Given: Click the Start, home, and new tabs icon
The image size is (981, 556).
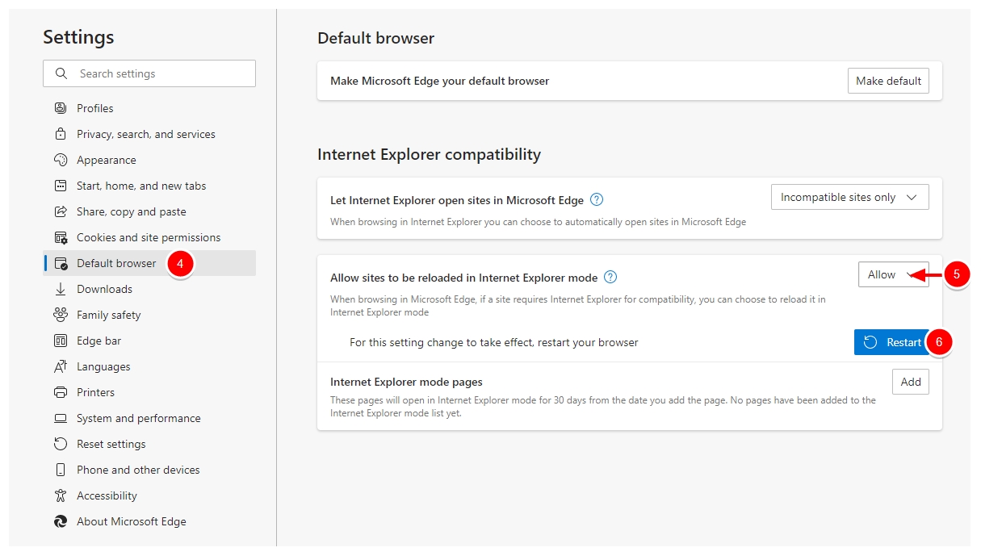Looking at the screenshot, I should [61, 186].
